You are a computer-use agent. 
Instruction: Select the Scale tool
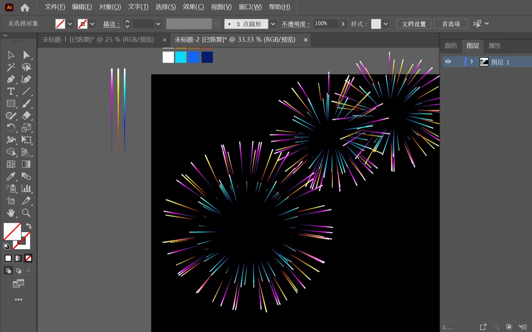coord(26,128)
